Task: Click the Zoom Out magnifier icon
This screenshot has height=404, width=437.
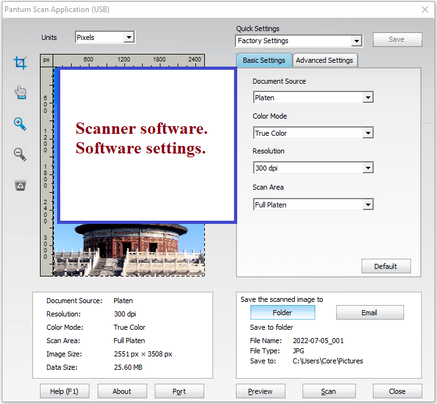Action: click(x=20, y=154)
